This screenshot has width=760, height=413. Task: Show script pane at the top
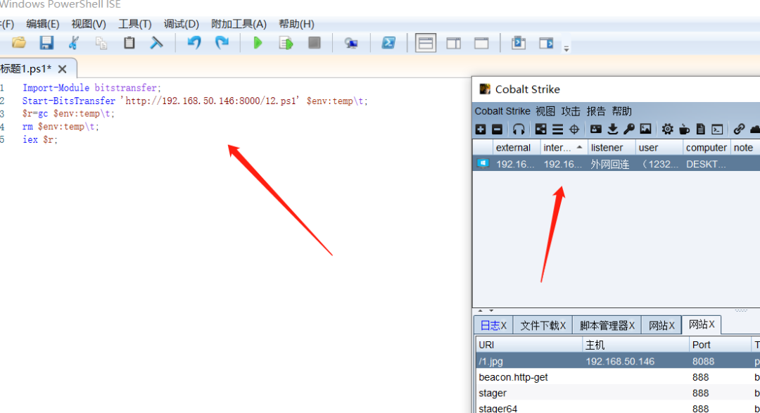(426, 43)
